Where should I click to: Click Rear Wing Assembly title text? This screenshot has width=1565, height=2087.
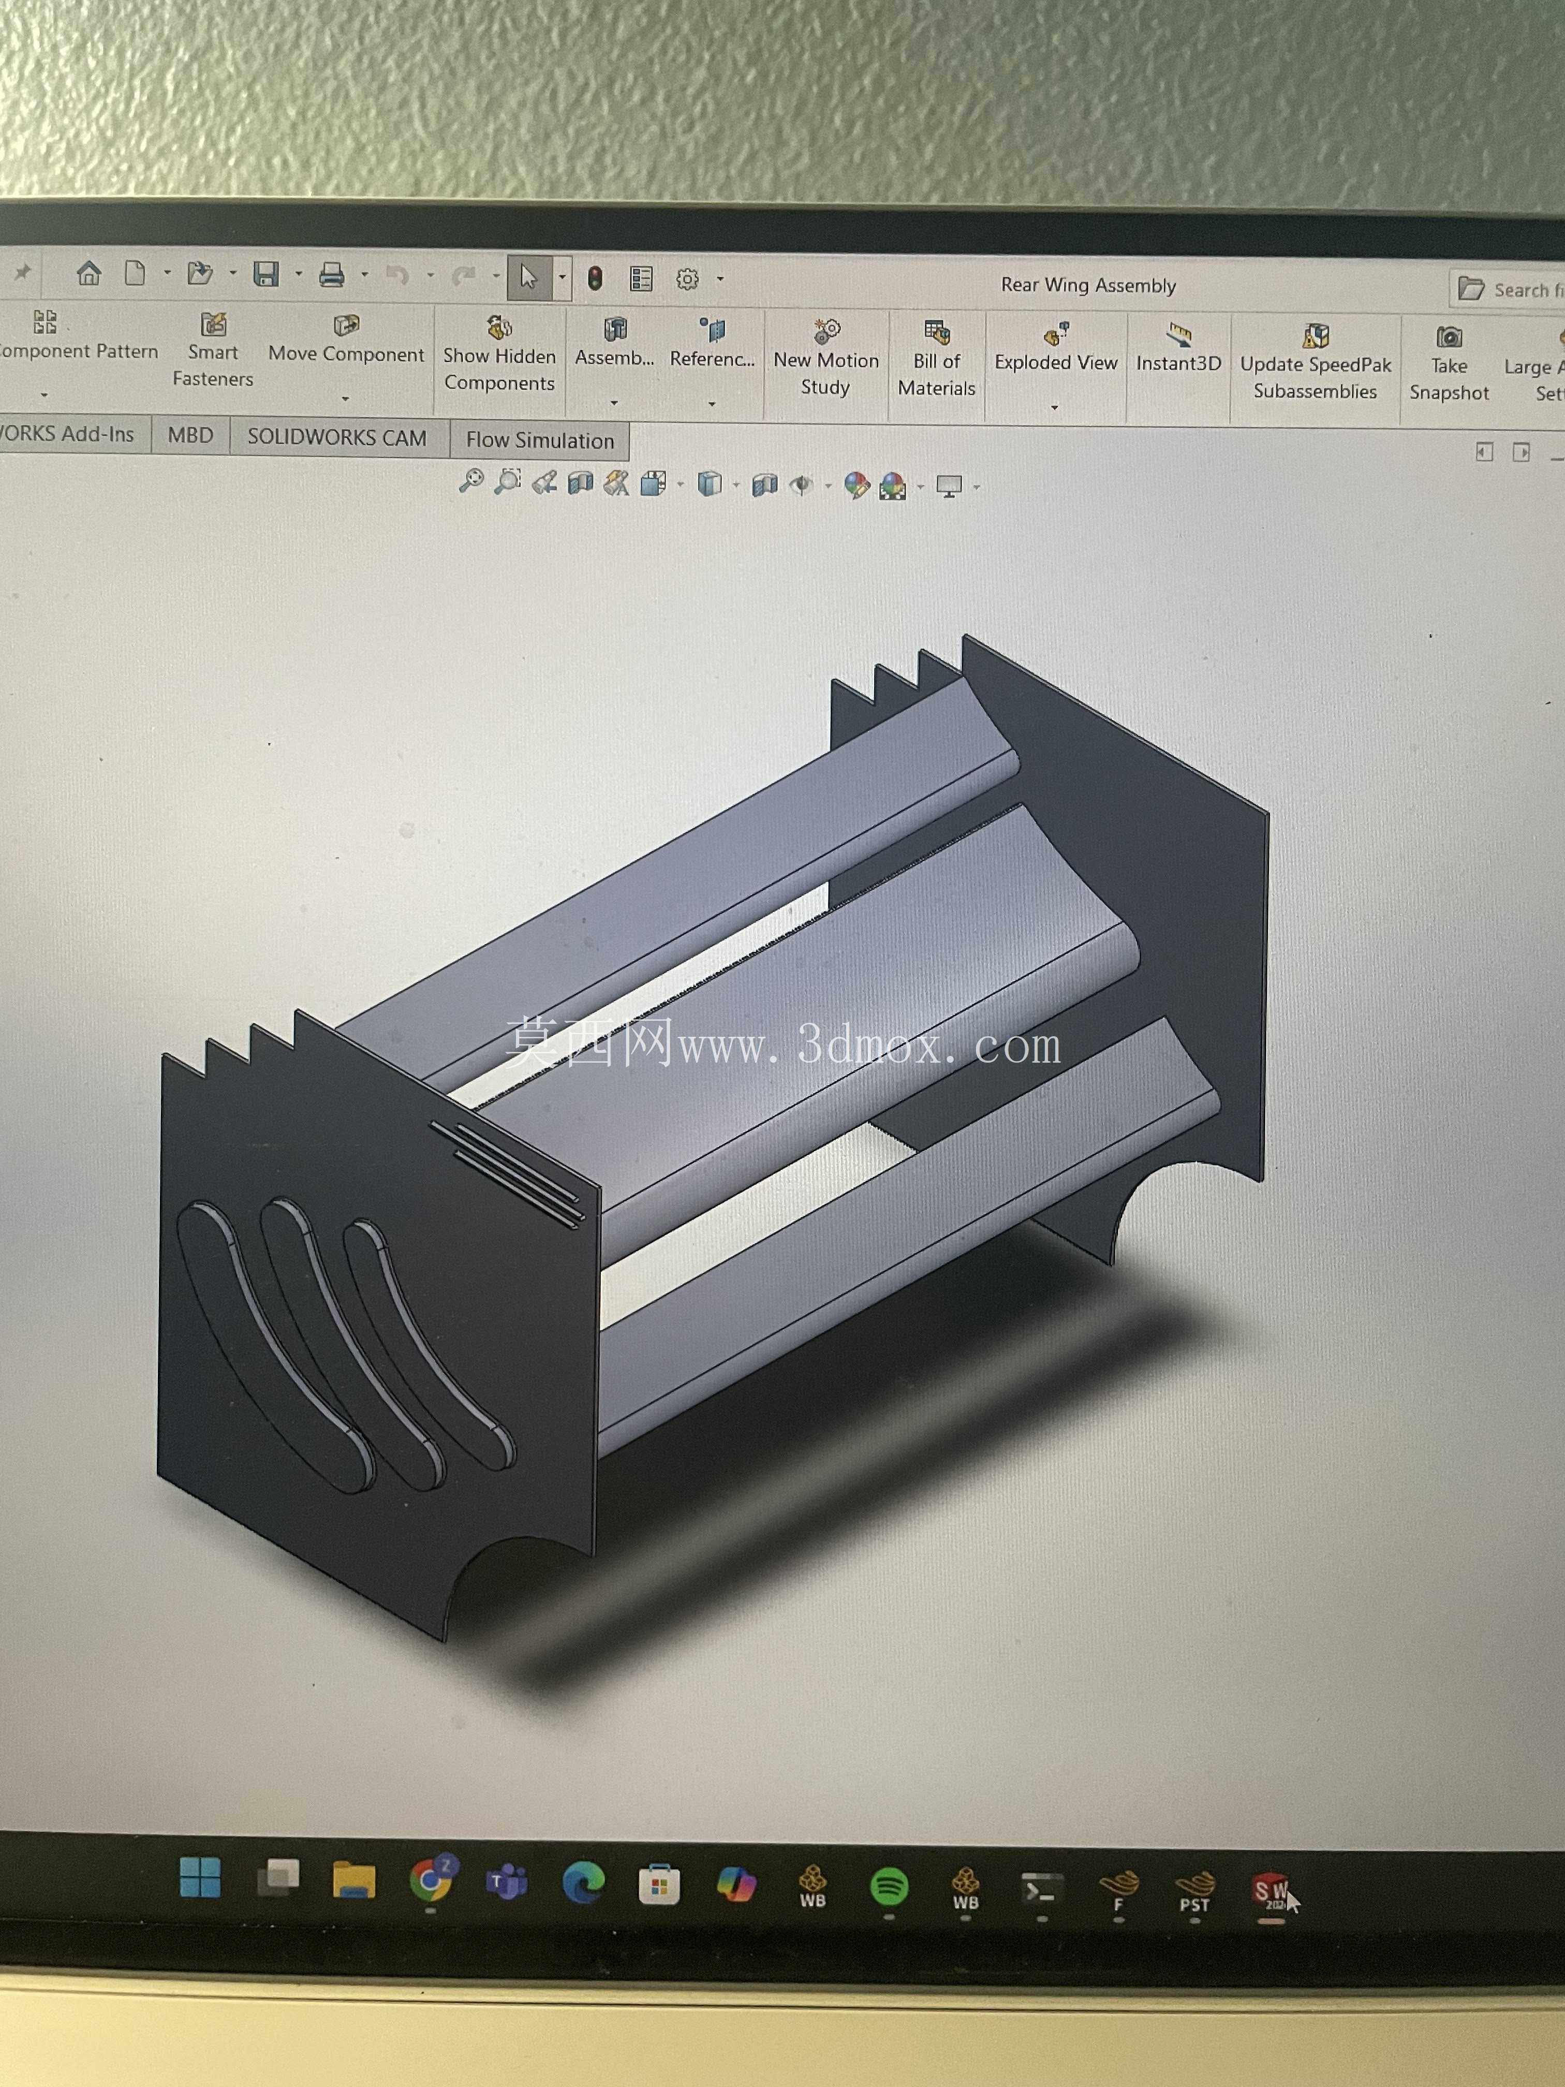pyautogui.click(x=1088, y=285)
